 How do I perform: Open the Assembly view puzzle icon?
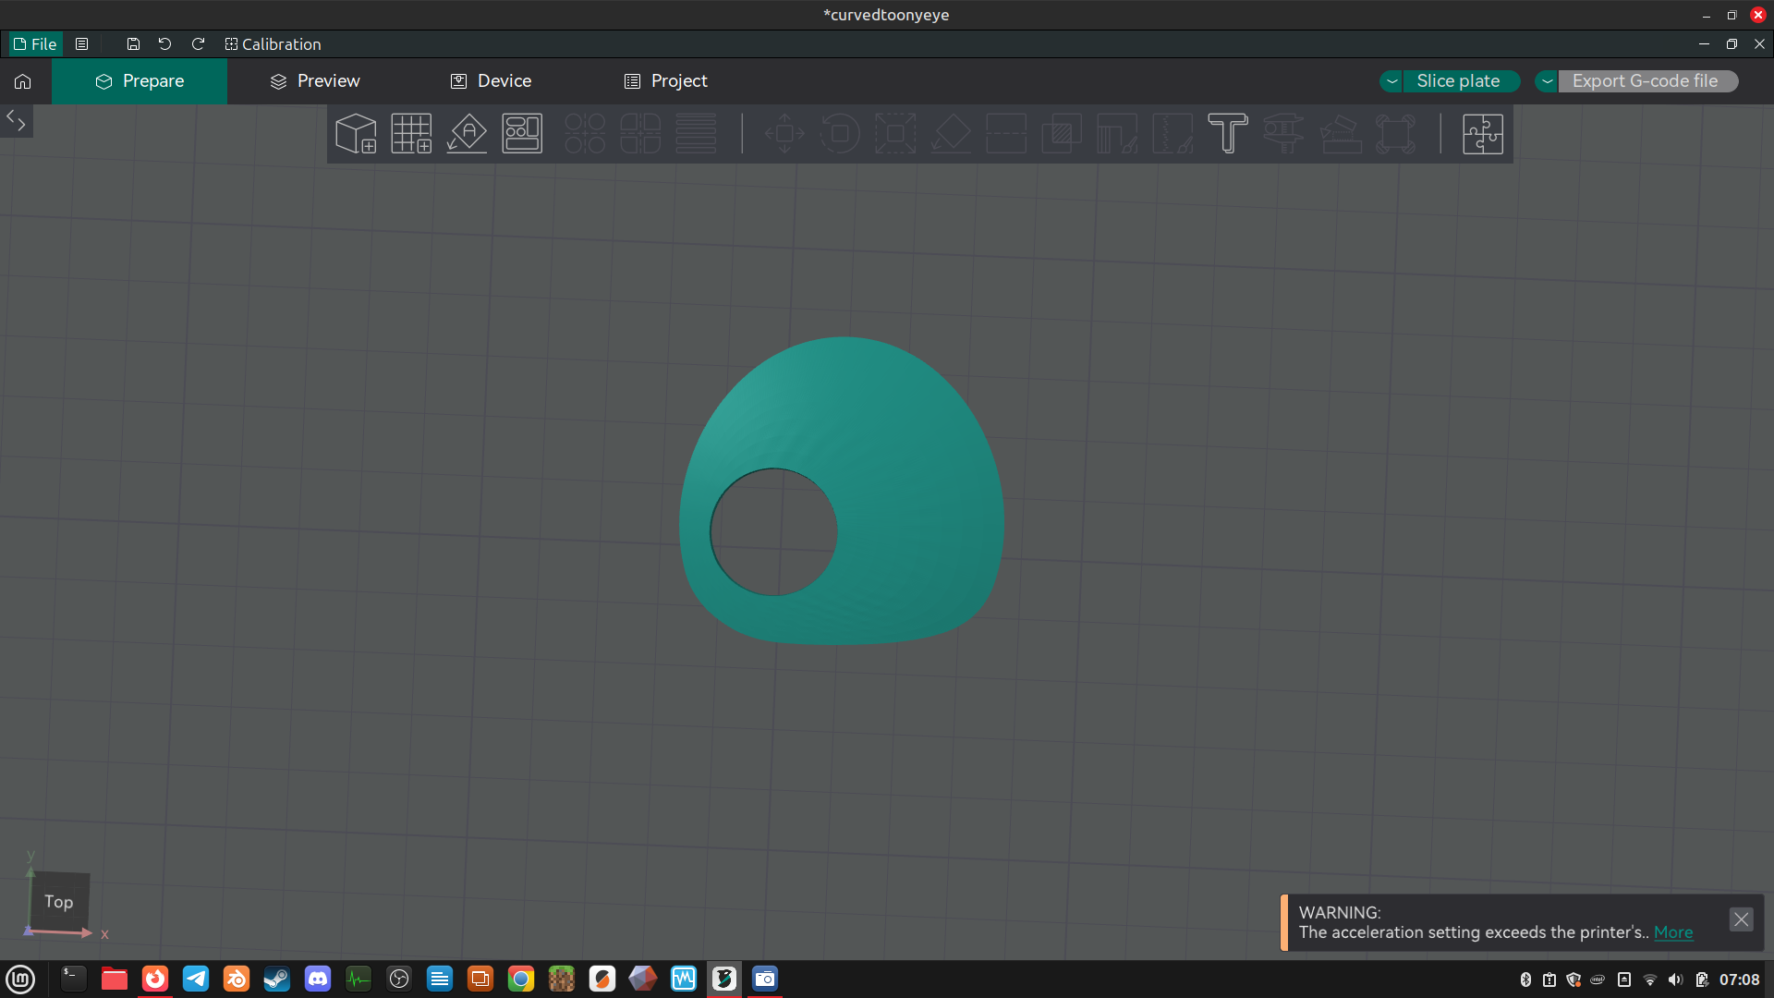pyautogui.click(x=1483, y=134)
